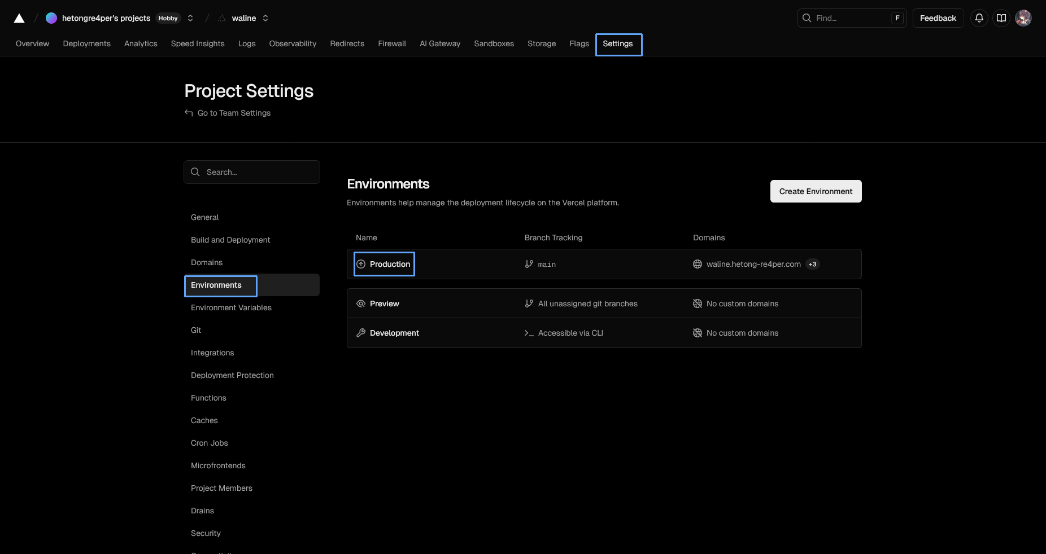Open the user avatar menu

(x=1023, y=18)
